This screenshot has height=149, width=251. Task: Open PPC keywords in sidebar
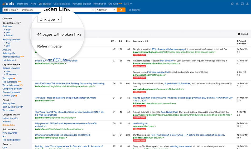[x=9, y=133]
